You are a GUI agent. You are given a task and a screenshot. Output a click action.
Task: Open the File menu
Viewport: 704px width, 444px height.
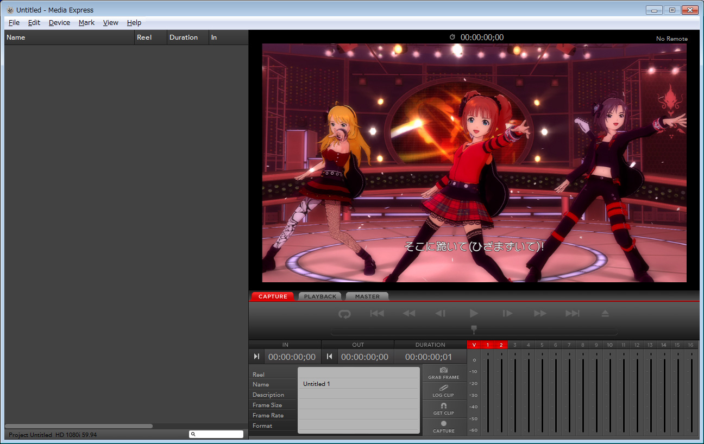tap(14, 23)
